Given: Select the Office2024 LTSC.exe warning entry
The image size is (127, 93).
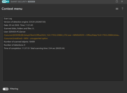Looking at the screenshot, I should point(62,35).
